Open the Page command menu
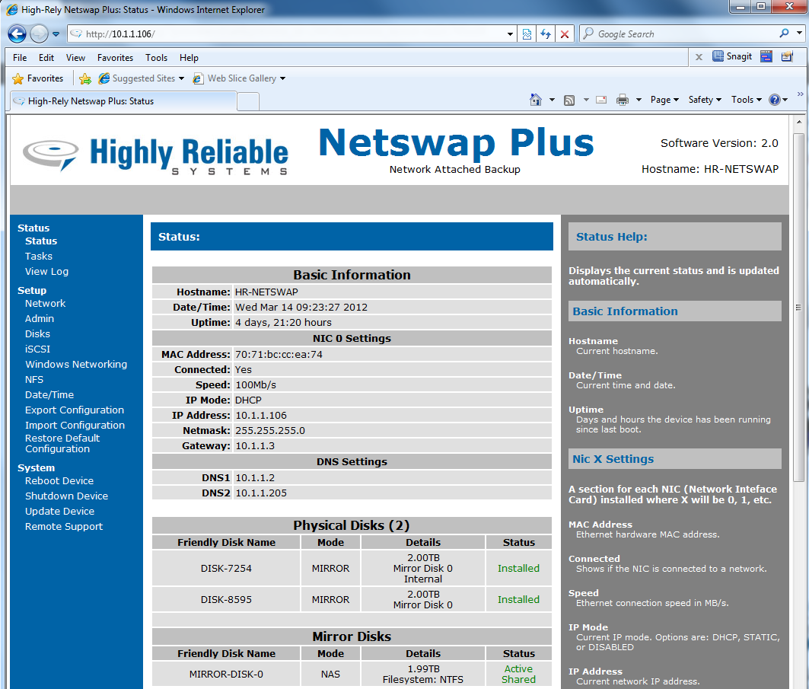 tap(664, 100)
